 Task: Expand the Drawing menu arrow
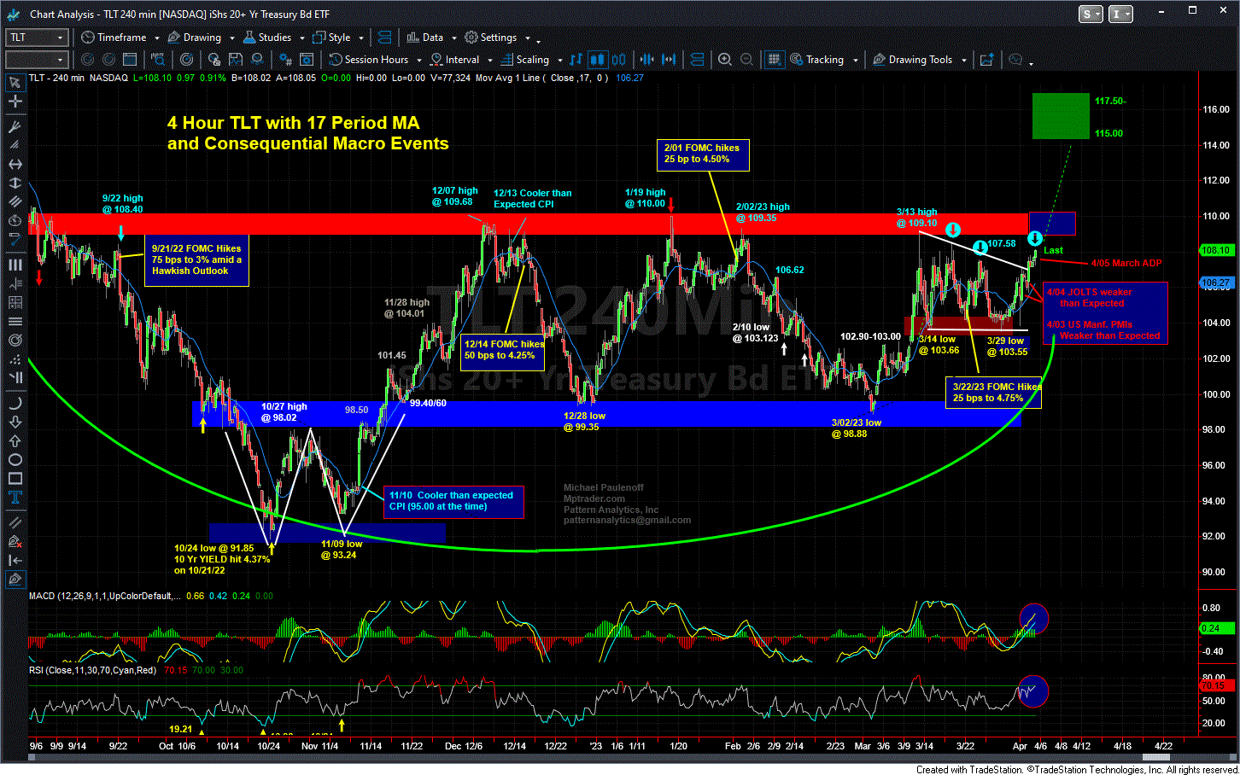[231, 38]
